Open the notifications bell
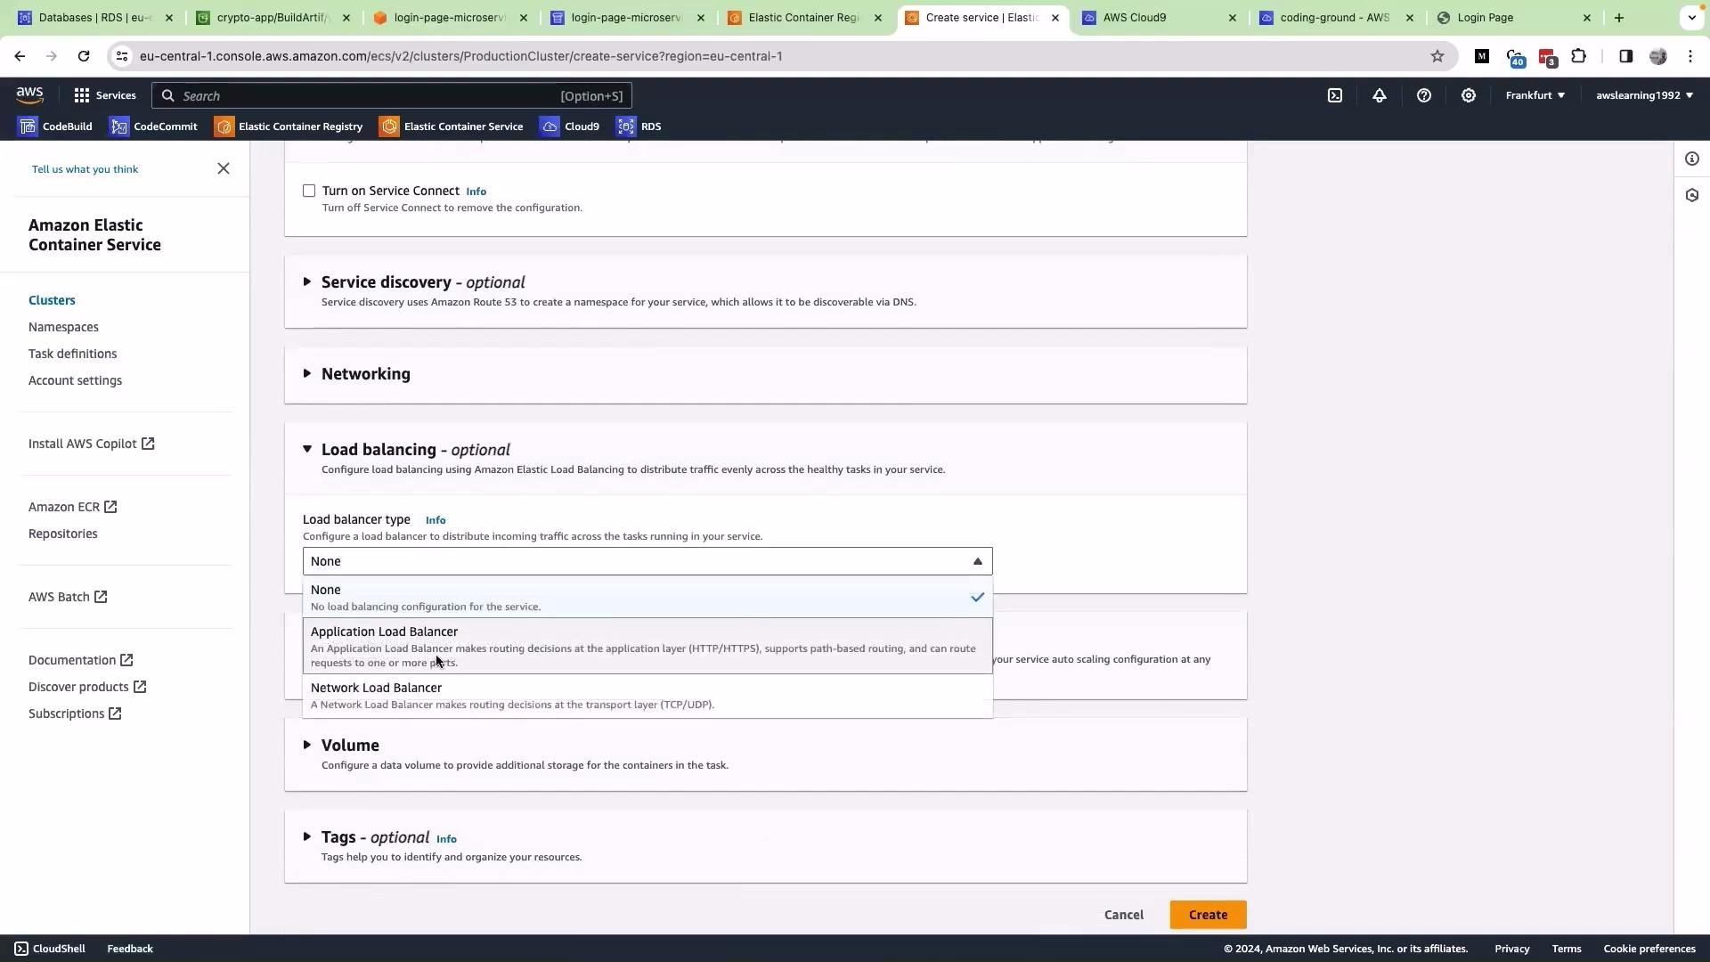 click(1380, 95)
